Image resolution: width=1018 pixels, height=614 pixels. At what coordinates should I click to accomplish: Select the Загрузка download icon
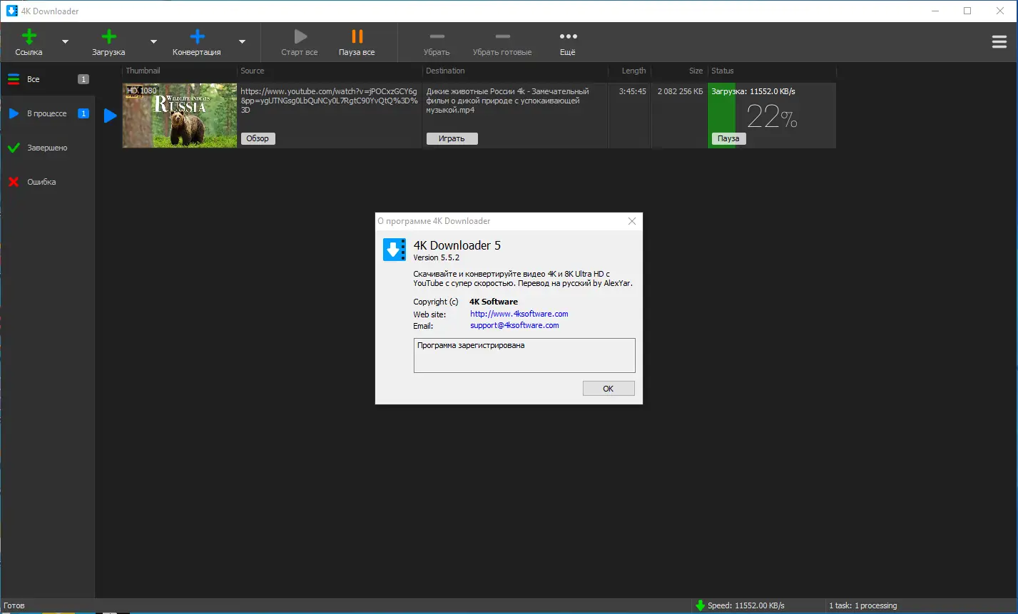[x=108, y=36]
